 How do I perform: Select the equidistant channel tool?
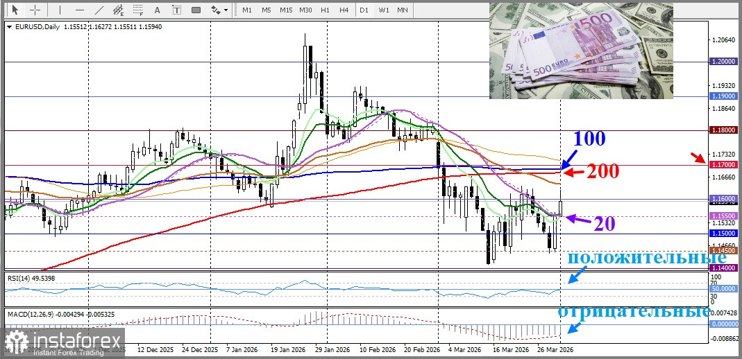coord(119,10)
